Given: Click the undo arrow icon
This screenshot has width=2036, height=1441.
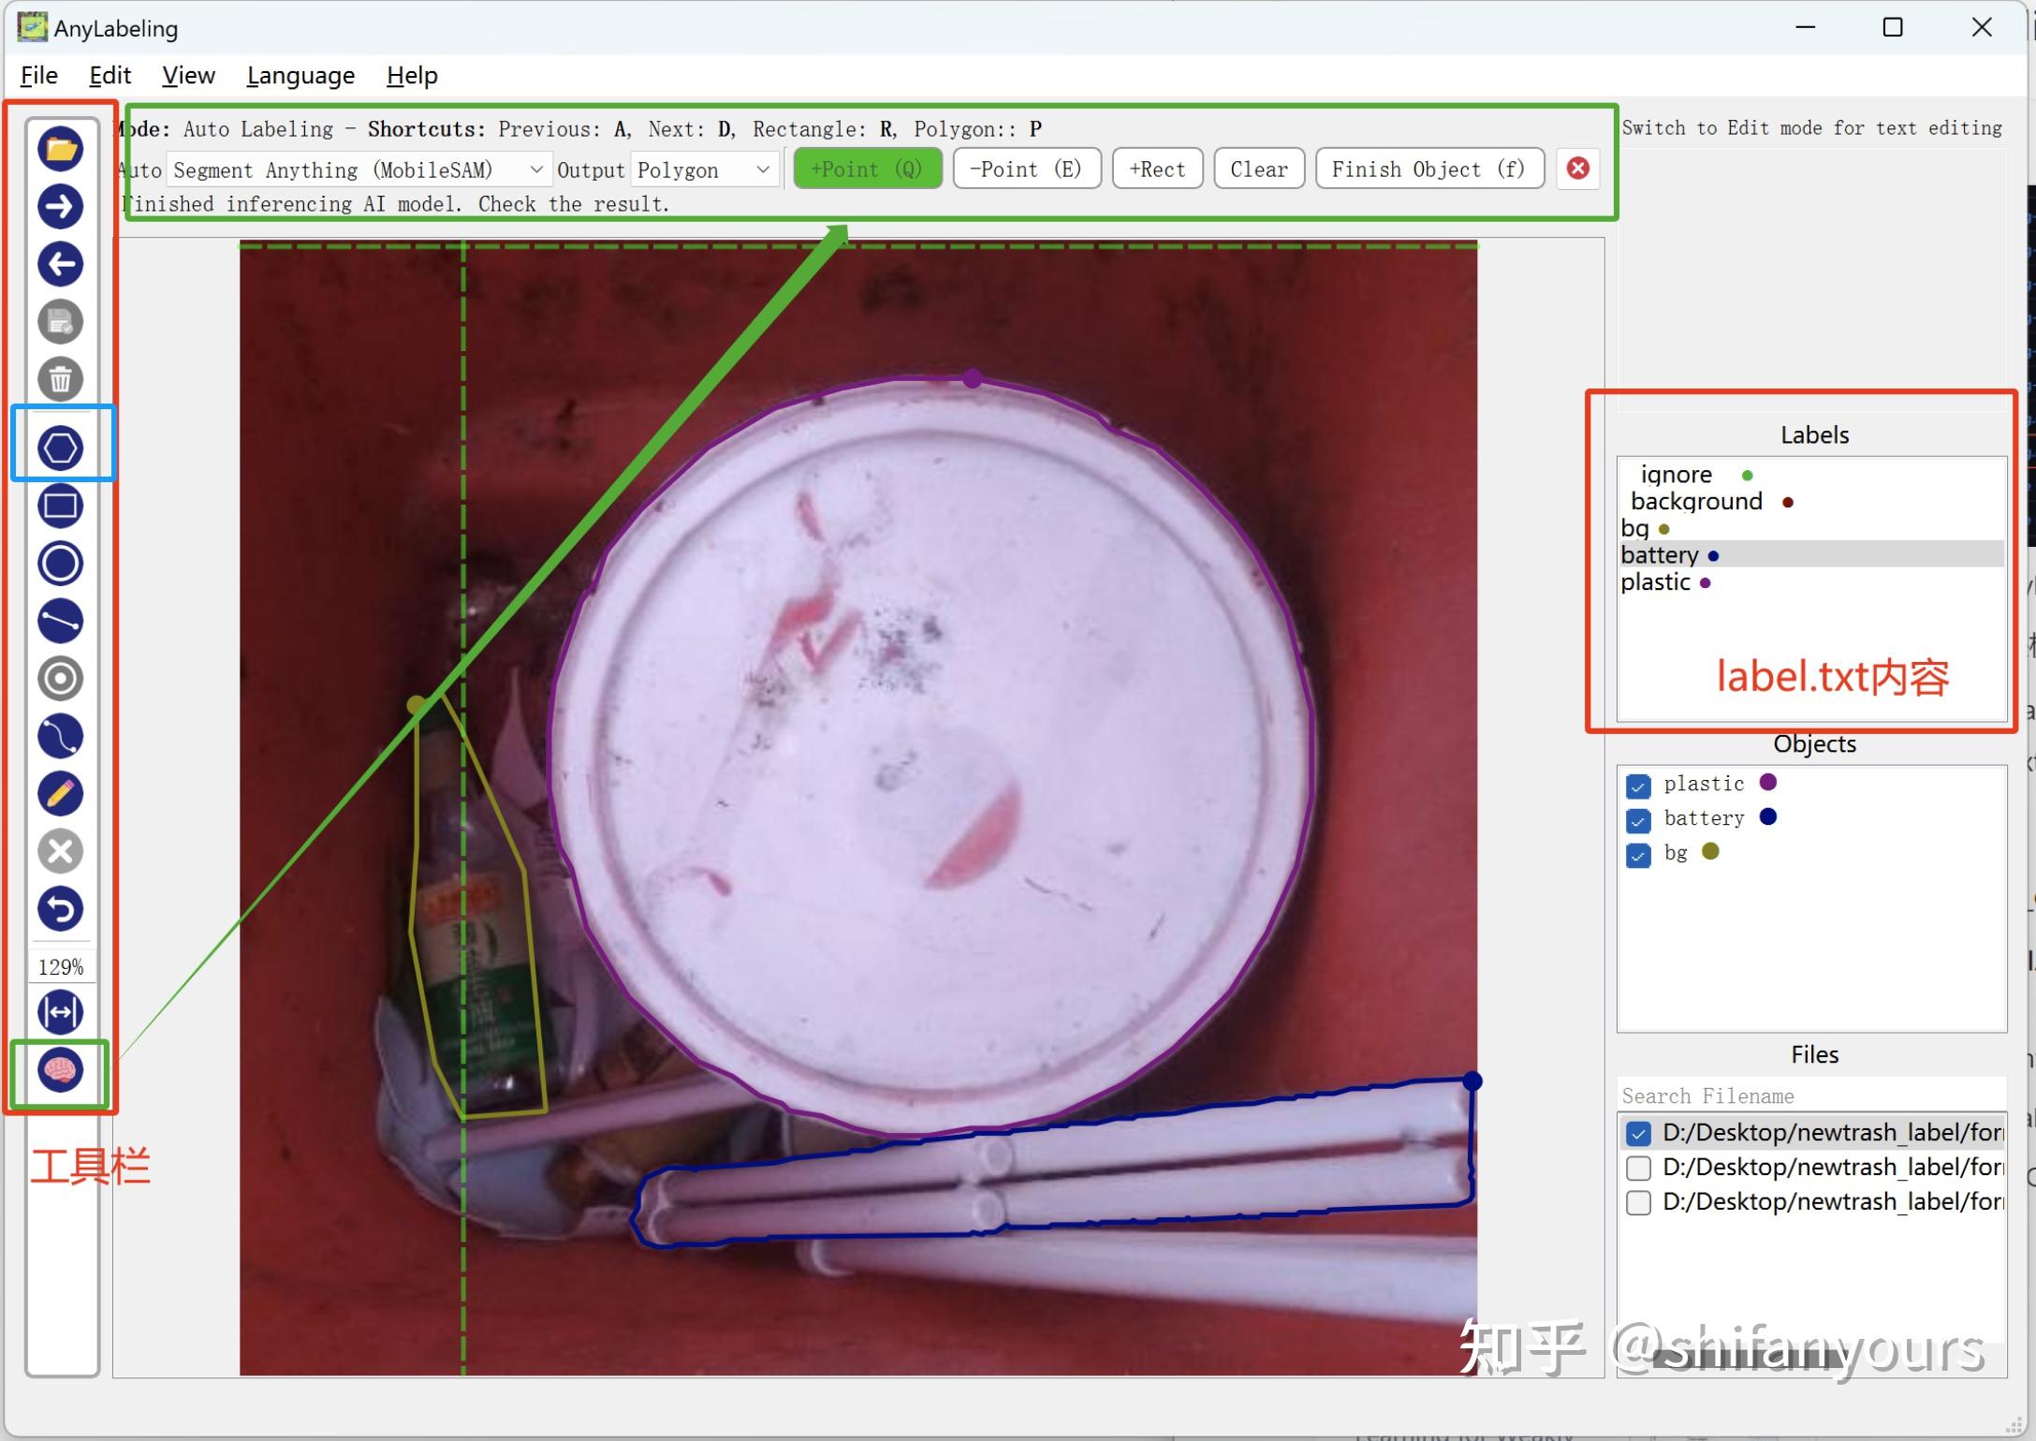Looking at the screenshot, I should (61, 909).
